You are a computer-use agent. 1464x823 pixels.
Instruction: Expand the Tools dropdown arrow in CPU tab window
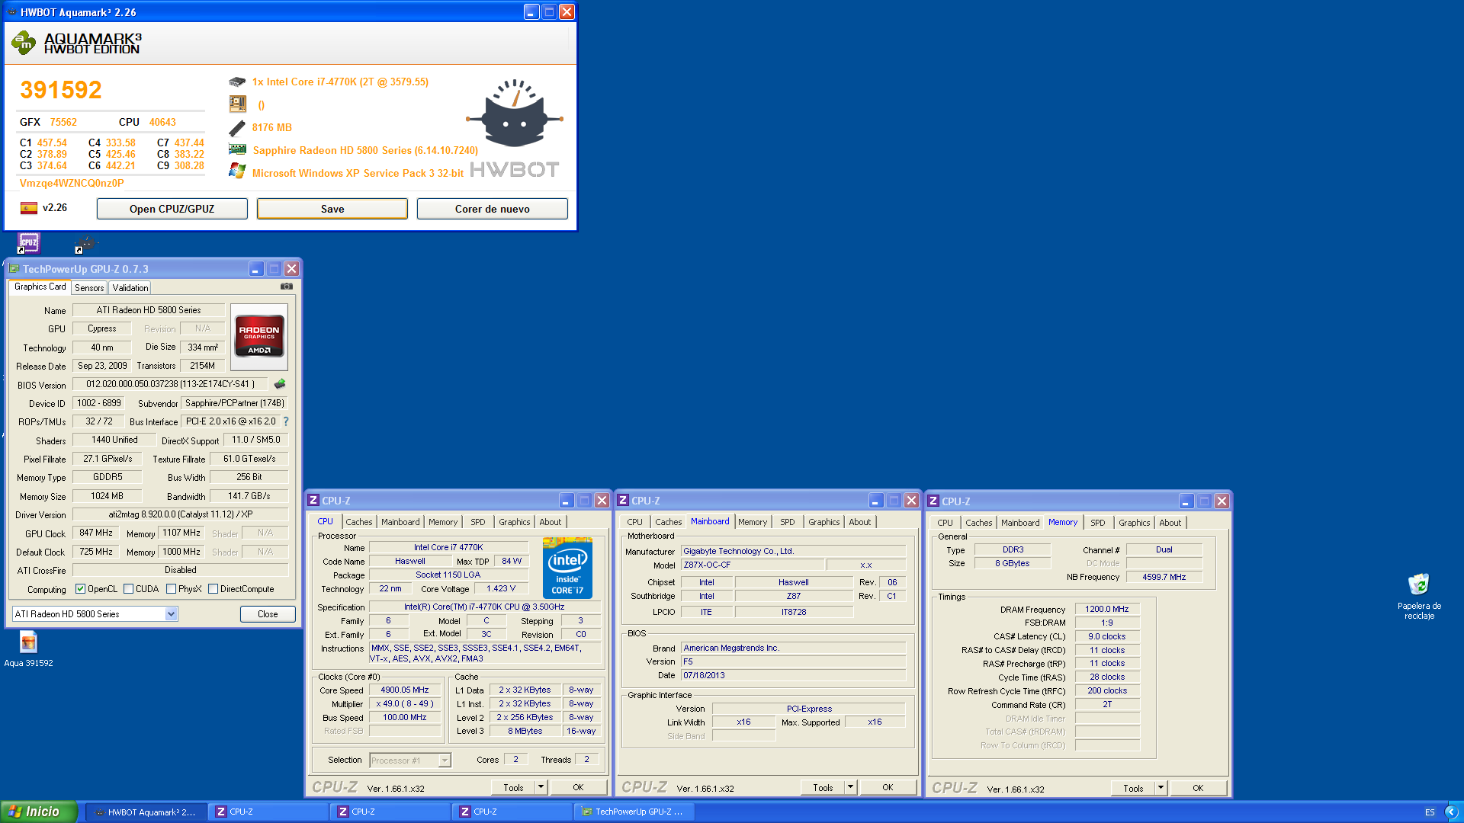pos(541,788)
